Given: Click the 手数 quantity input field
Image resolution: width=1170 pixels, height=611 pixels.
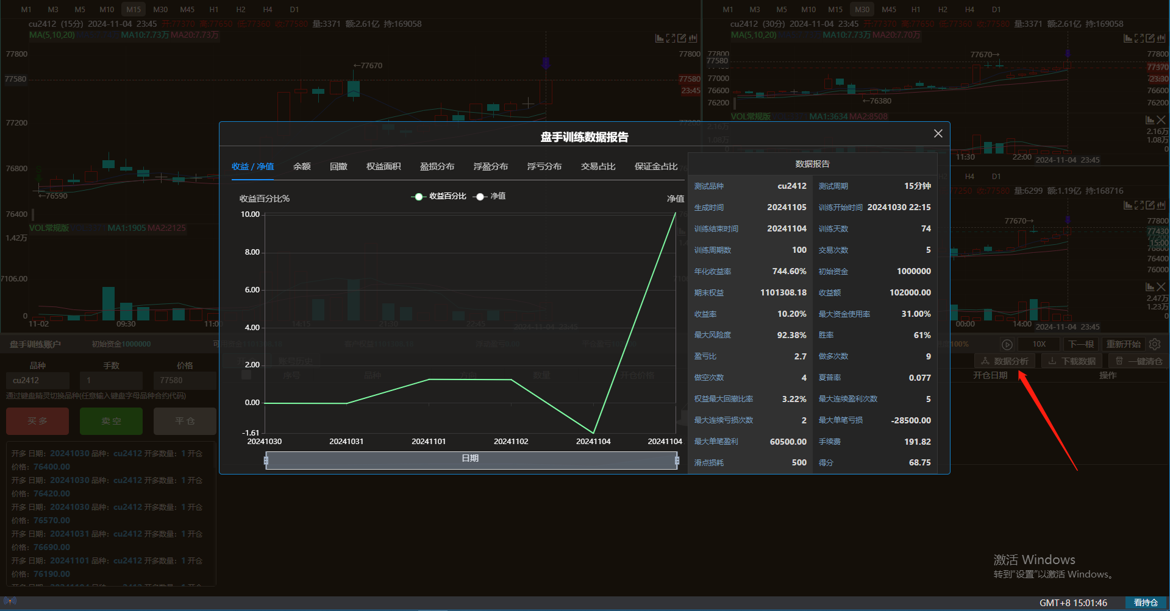Looking at the screenshot, I should (111, 380).
